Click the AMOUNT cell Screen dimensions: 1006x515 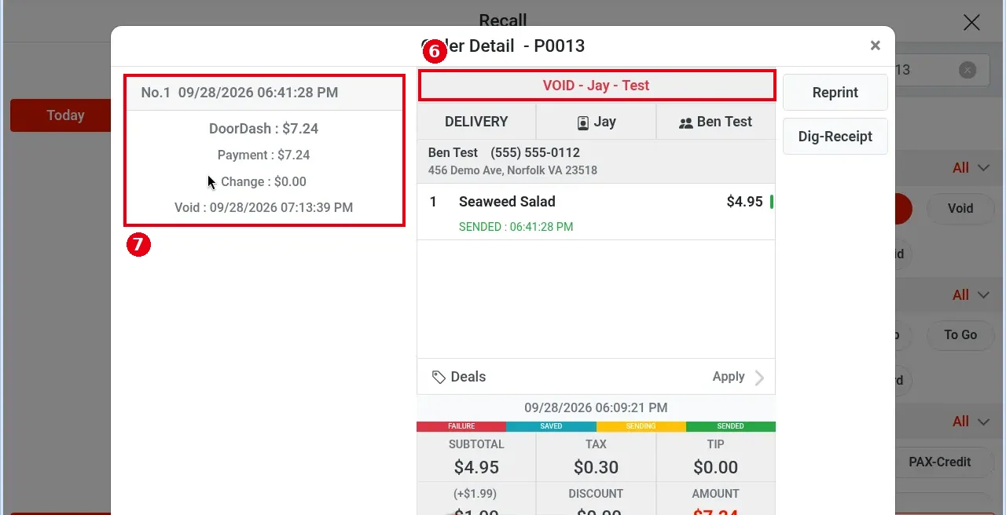click(x=715, y=499)
